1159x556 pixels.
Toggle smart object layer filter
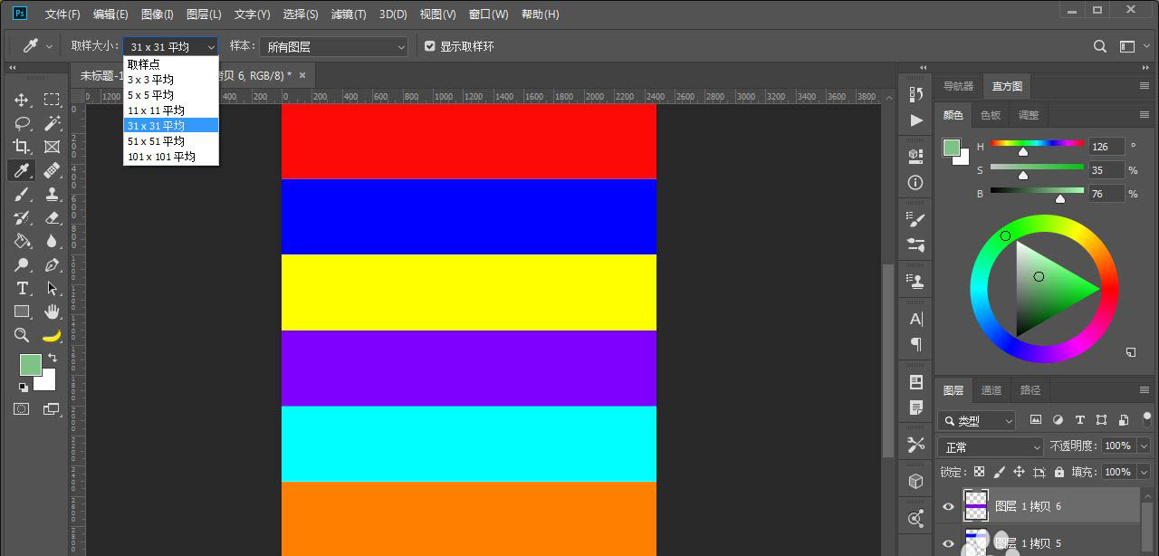1123,420
